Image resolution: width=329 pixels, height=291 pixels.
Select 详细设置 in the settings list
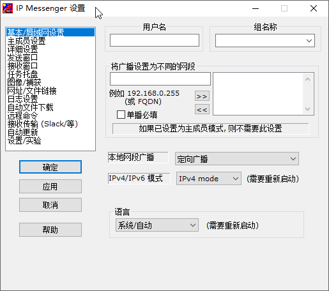coord(22,49)
